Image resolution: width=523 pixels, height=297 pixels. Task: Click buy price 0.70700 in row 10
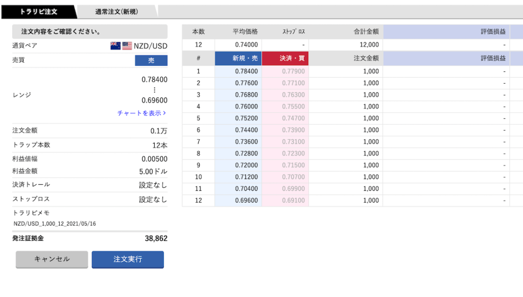pyautogui.click(x=293, y=177)
